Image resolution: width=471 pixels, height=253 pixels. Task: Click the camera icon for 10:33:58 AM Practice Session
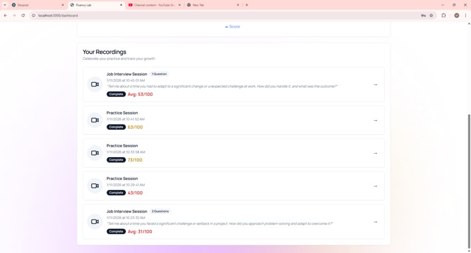(95, 153)
